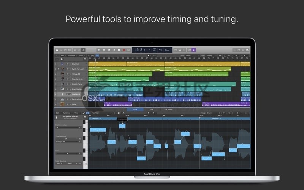Open the Snap Smart dropdown

pos(192,55)
